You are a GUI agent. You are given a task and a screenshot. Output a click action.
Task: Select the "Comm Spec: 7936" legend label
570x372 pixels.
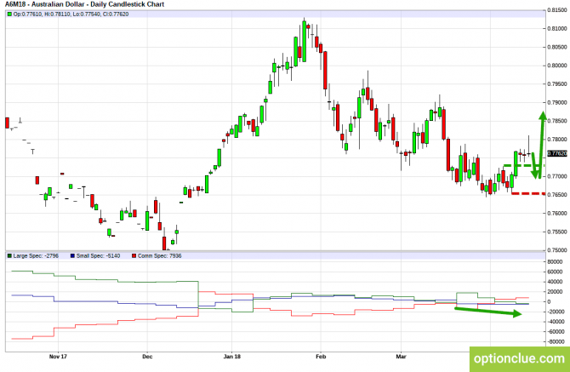(160, 256)
